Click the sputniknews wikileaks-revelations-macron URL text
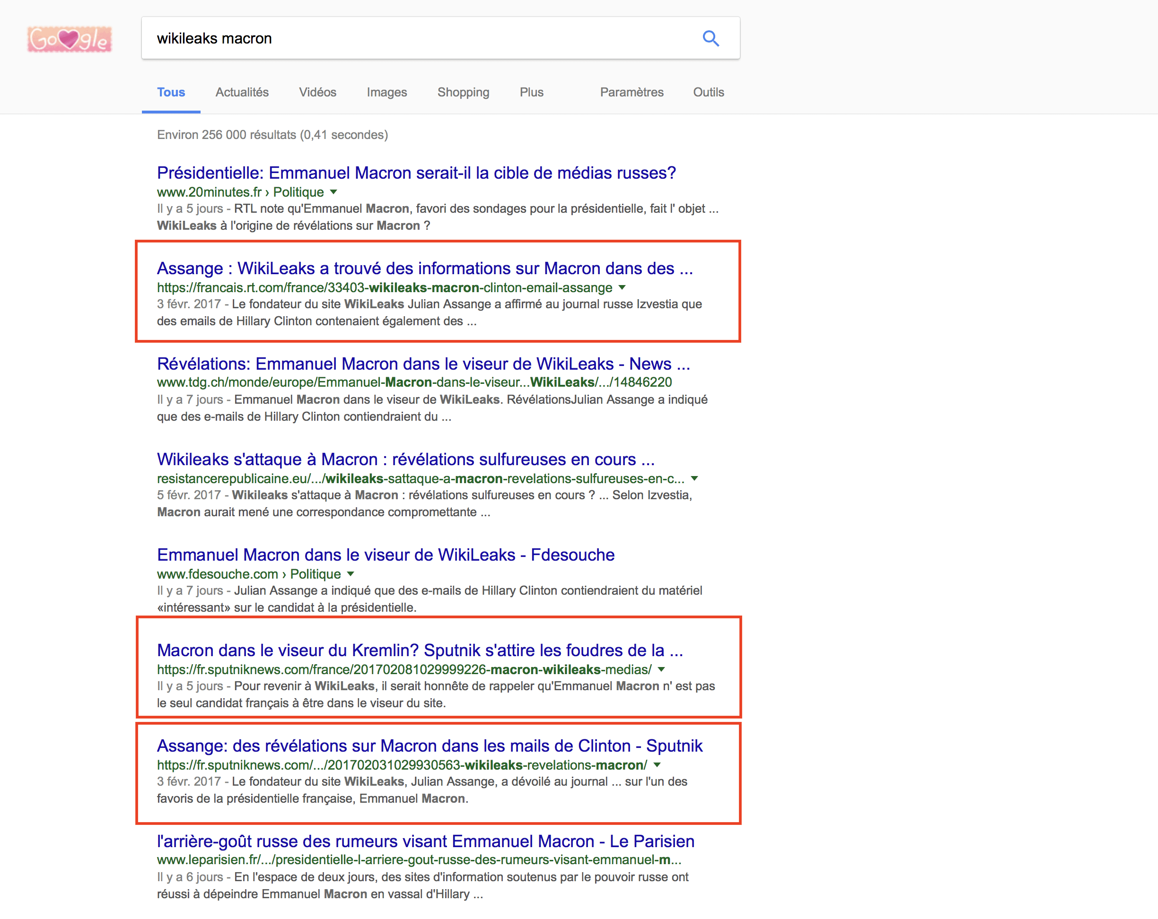Image resolution: width=1158 pixels, height=919 pixels. pyautogui.click(x=402, y=765)
